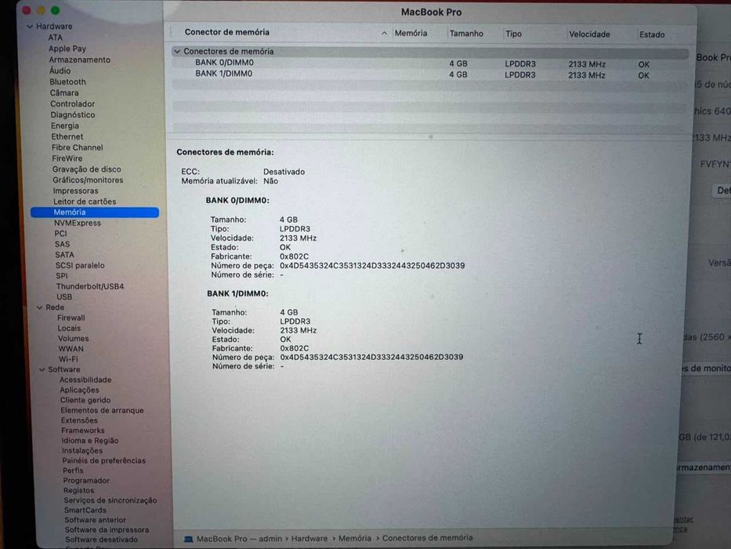Viewport: 731px width, 549px height.
Task: Select the BANK 0/DIMM0 table row
Action: pyautogui.click(x=430, y=63)
